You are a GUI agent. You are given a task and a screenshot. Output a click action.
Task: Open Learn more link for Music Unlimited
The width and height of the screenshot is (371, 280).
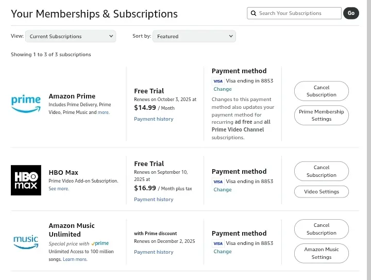(75, 259)
